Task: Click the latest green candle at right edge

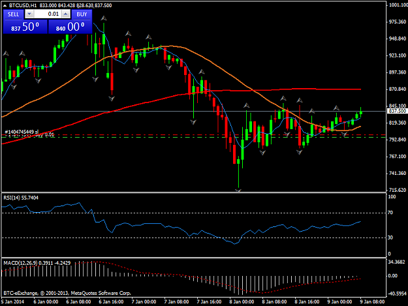Action: click(361, 112)
